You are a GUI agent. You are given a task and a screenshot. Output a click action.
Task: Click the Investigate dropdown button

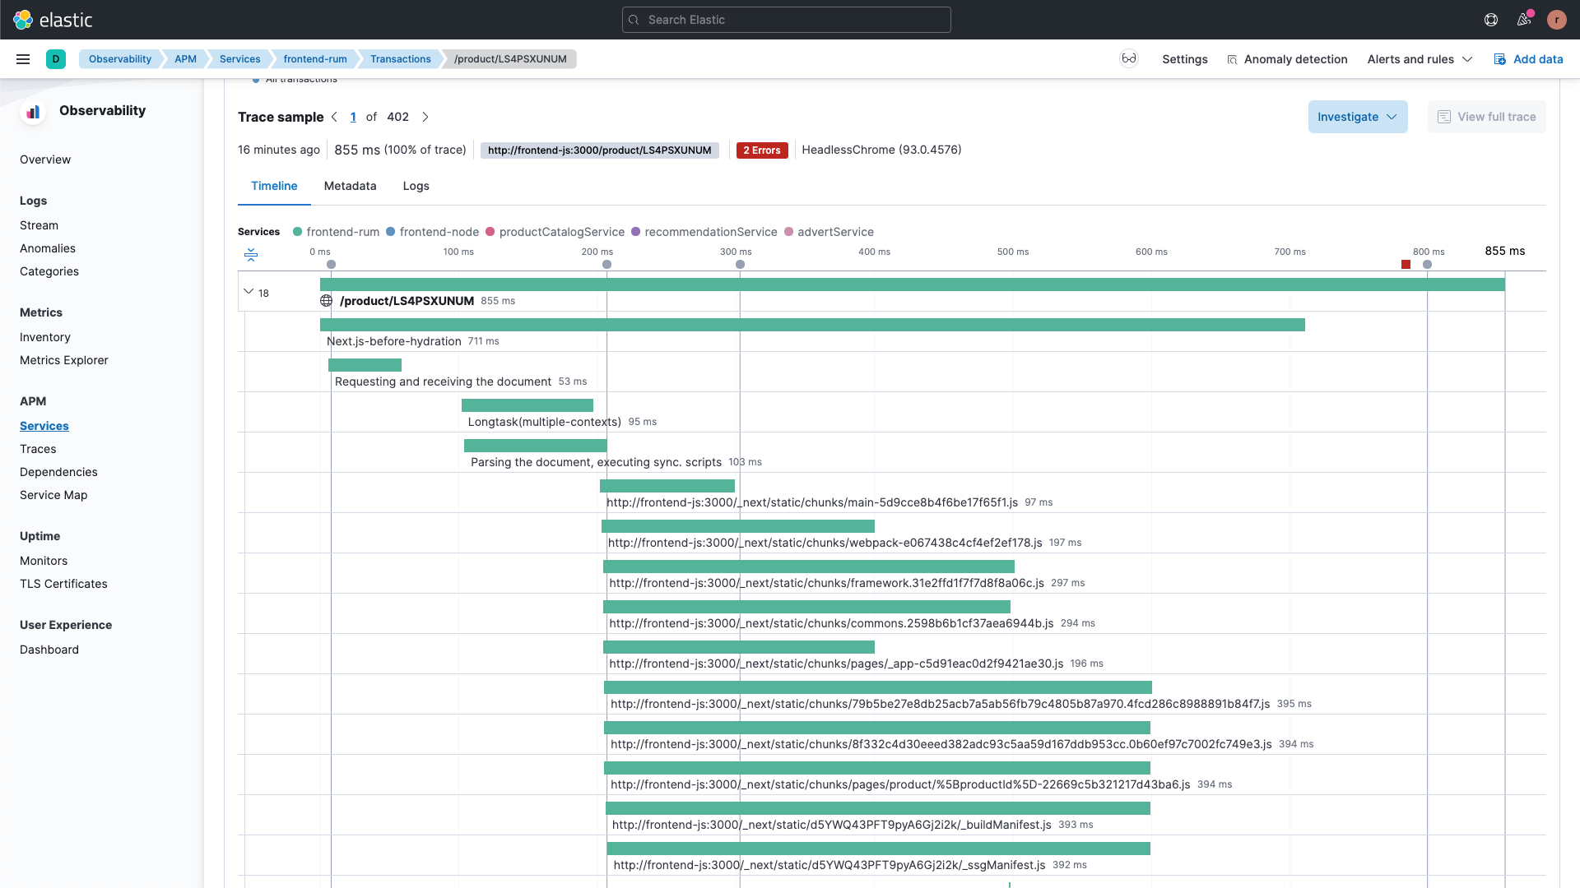(x=1358, y=116)
